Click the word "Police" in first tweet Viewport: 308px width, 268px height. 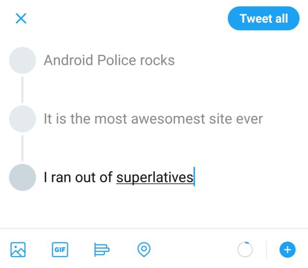pos(116,61)
